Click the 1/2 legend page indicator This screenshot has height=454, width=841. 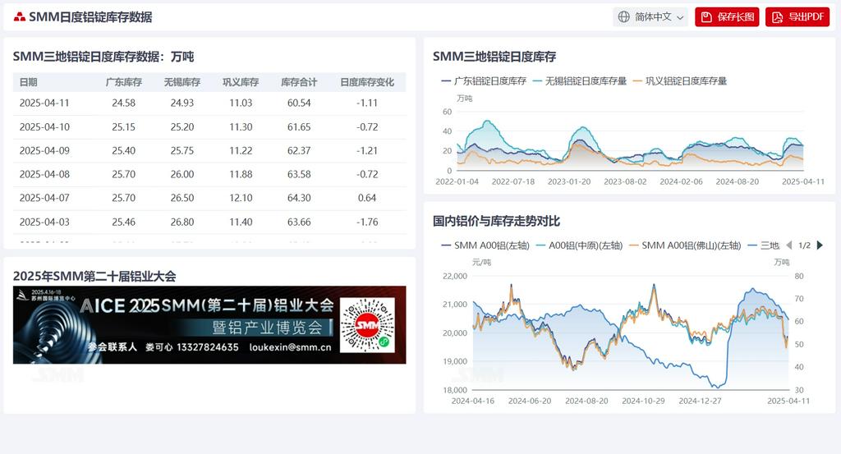tap(804, 245)
